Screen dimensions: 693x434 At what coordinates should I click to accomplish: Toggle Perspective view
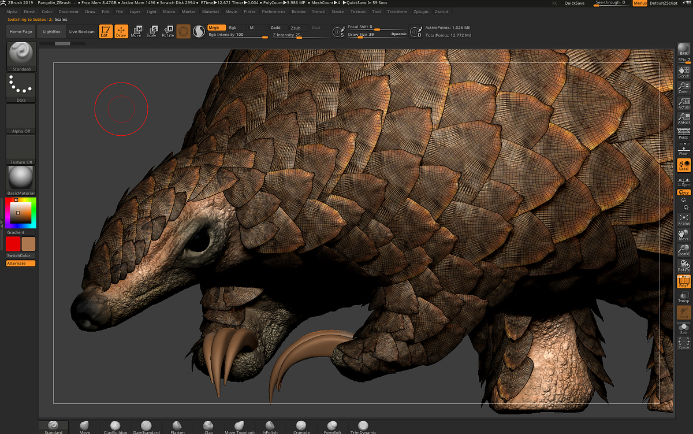tap(684, 134)
